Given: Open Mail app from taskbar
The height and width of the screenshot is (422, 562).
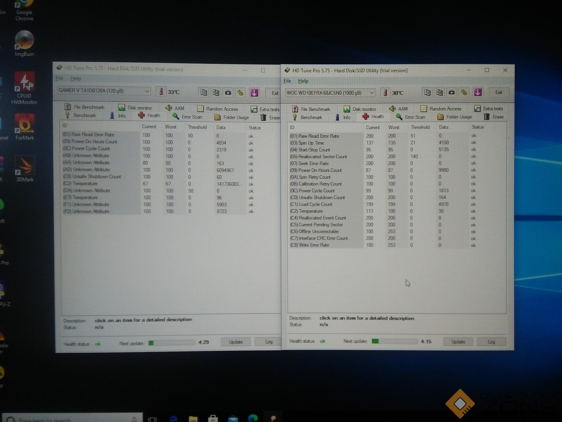Looking at the screenshot, I should pyautogui.click(x=233, y=418).
